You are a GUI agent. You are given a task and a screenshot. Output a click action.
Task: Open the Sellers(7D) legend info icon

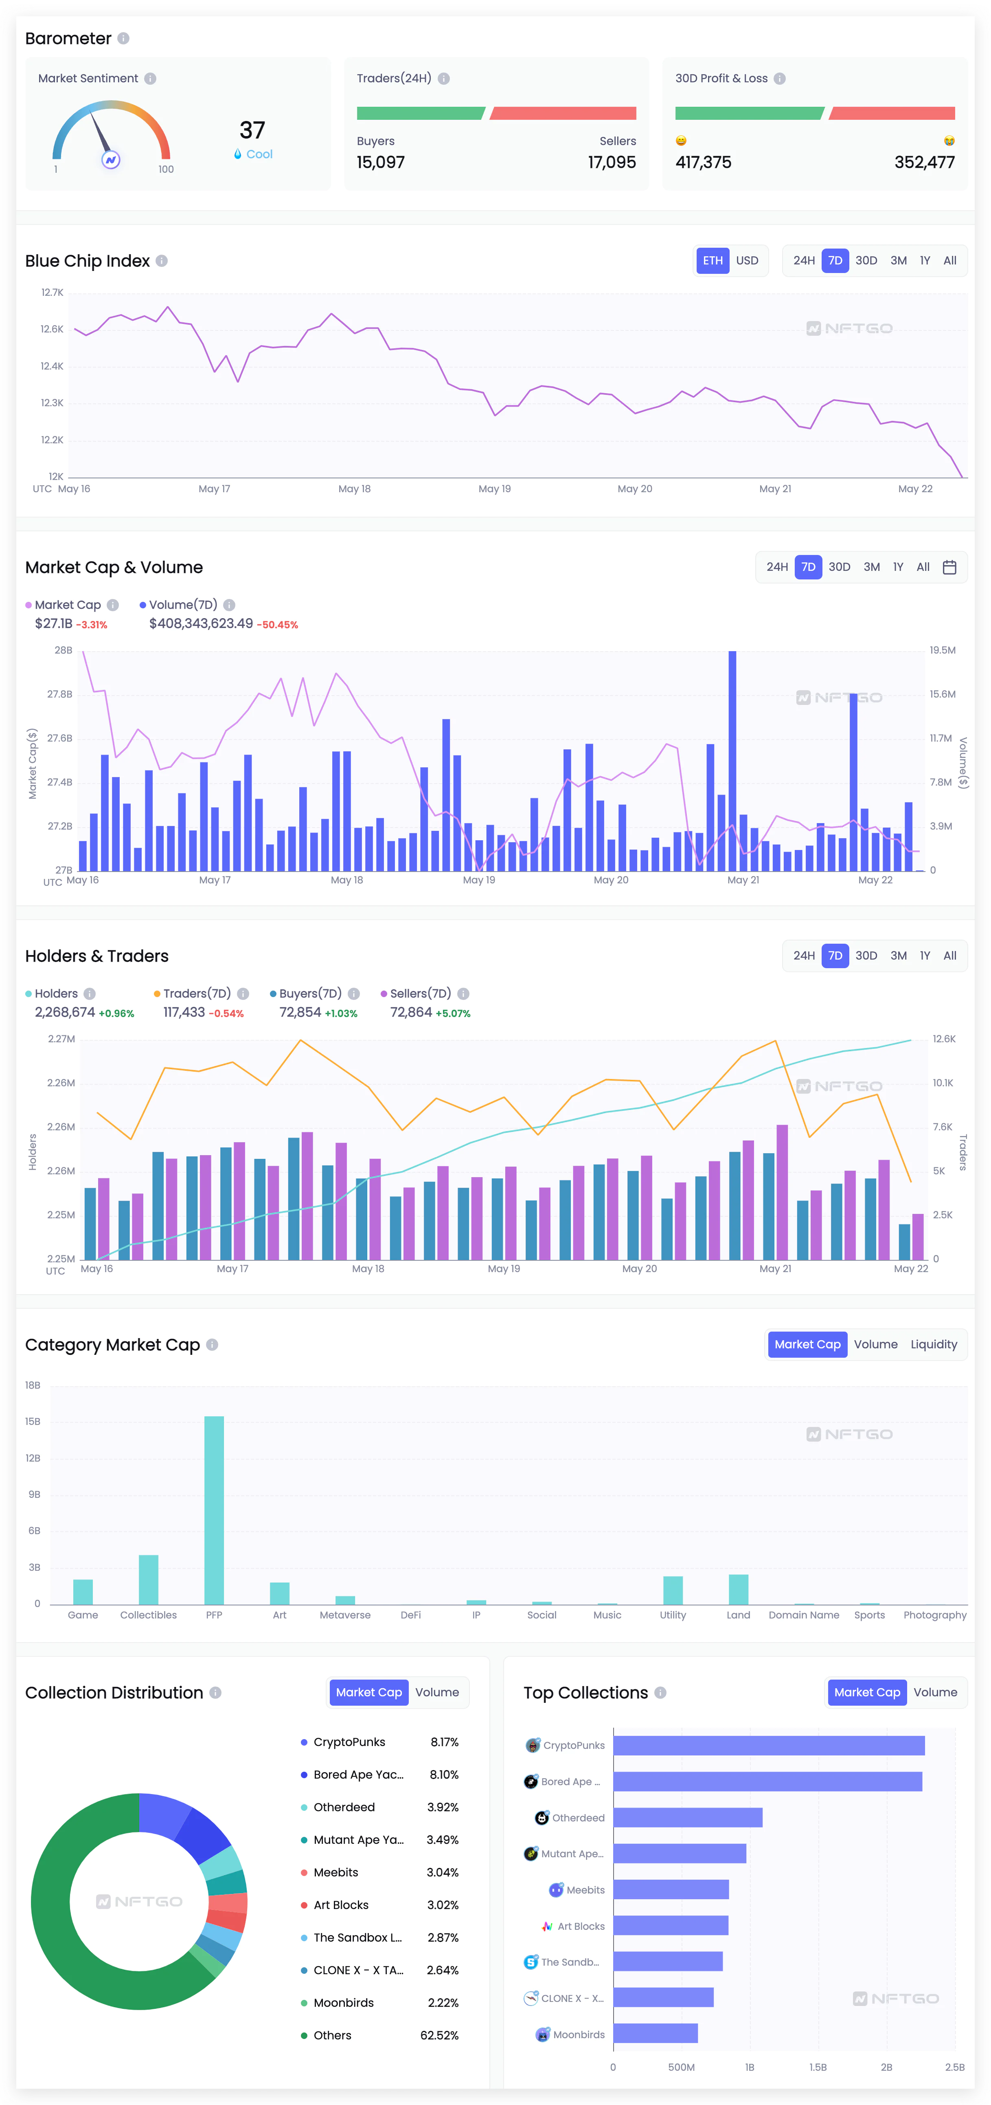pos(463,994)
